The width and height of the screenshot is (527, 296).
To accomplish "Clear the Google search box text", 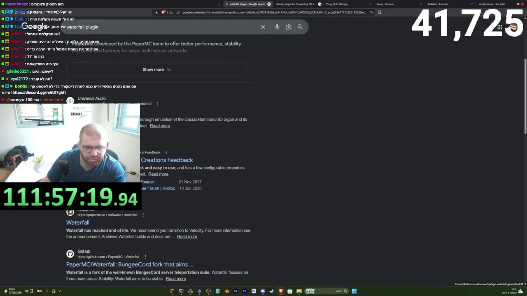I will tap(263, 27).
